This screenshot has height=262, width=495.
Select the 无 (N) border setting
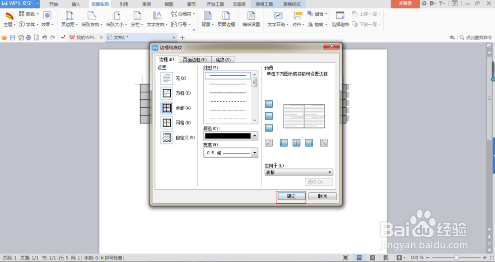[x=167, y=78]
